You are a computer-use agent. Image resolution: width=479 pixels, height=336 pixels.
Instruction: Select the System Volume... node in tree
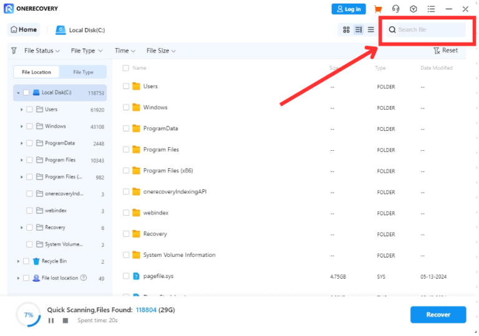pyautogui.click(x=64, y=244)
